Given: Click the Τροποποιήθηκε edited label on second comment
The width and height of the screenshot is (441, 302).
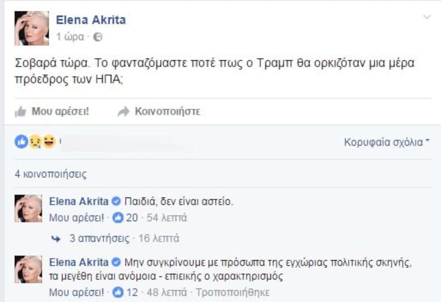Looking at the screenshot, I should pyautogui.click(x=232, y=292).
